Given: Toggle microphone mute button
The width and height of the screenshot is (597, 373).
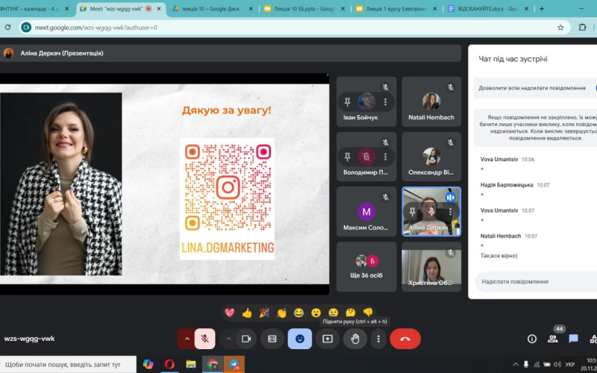Looking at the screenshot, I should [204, 339].
